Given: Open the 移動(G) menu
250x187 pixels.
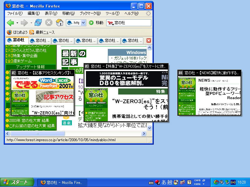Looking at the screenshot, I should pyautogui.click(x=68, y=13).
